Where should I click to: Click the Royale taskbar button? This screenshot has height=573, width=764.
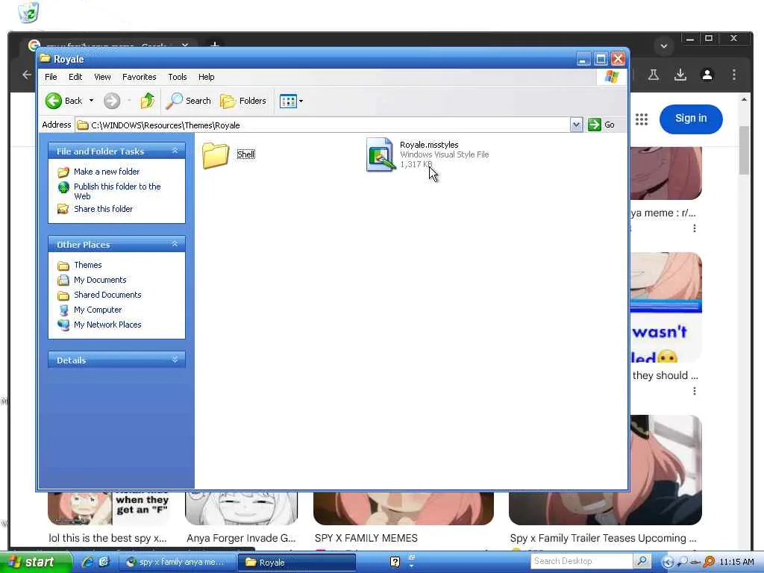coord(297,563)
